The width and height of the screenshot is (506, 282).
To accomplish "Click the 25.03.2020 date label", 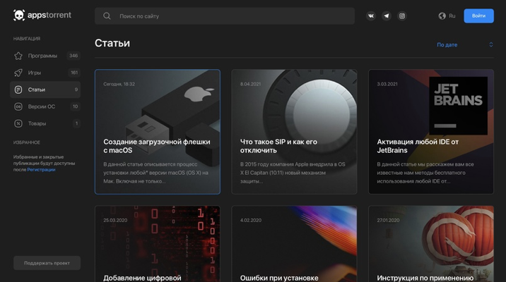I will pos(115,220).
